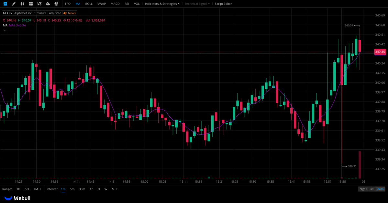Set range to 1D

18,189
